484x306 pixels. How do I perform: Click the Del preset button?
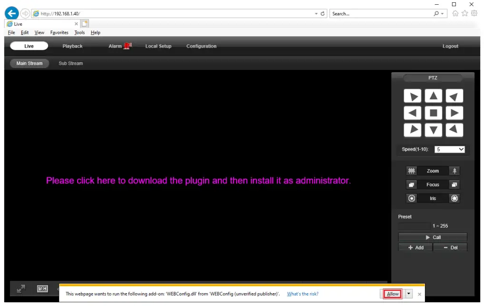[x=450, y=248]
